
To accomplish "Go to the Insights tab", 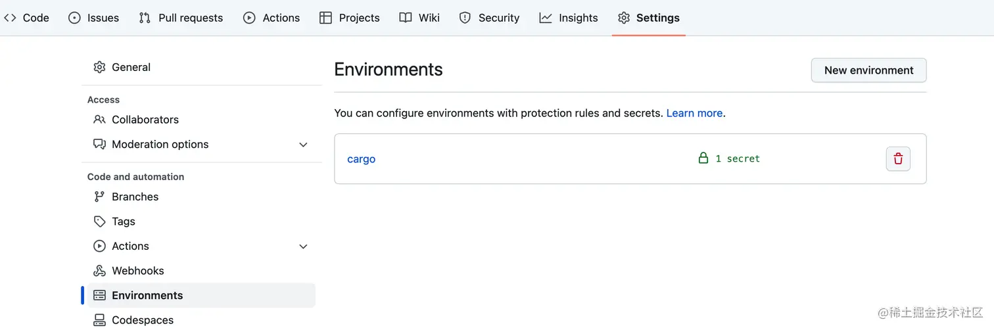I will (569, 18).
